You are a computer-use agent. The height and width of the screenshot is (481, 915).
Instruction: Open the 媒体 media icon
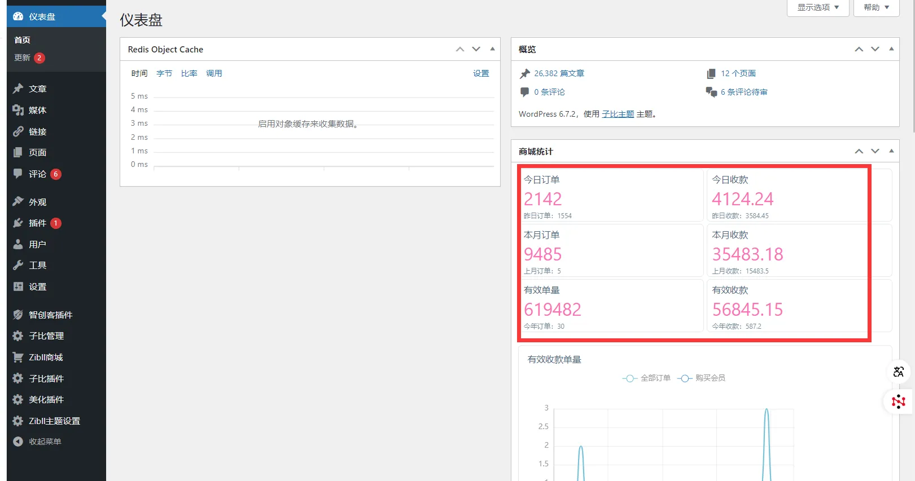[18, 110]
